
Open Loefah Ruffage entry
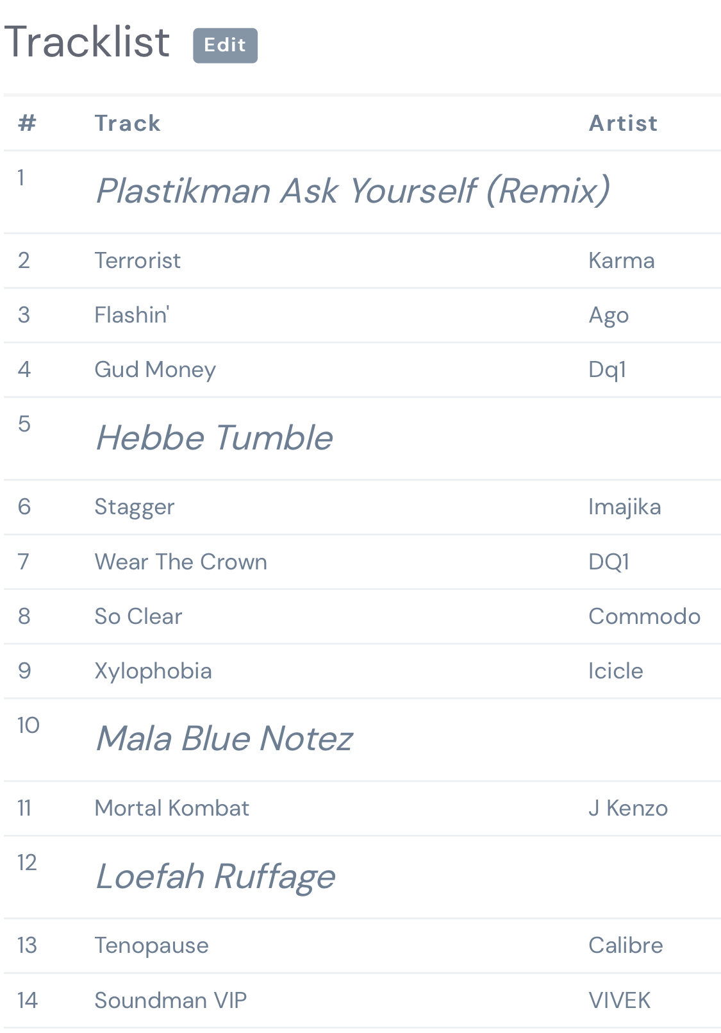pyautogui.click(x=215, y=877)
